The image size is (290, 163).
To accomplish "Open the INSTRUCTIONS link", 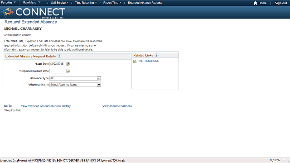I will coord(149,61).
